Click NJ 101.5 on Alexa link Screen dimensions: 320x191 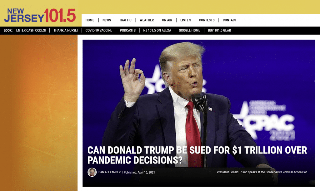coord(157,30)
